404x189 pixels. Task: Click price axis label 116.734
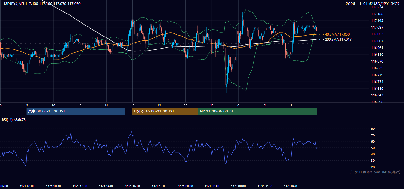click(377, 82)
